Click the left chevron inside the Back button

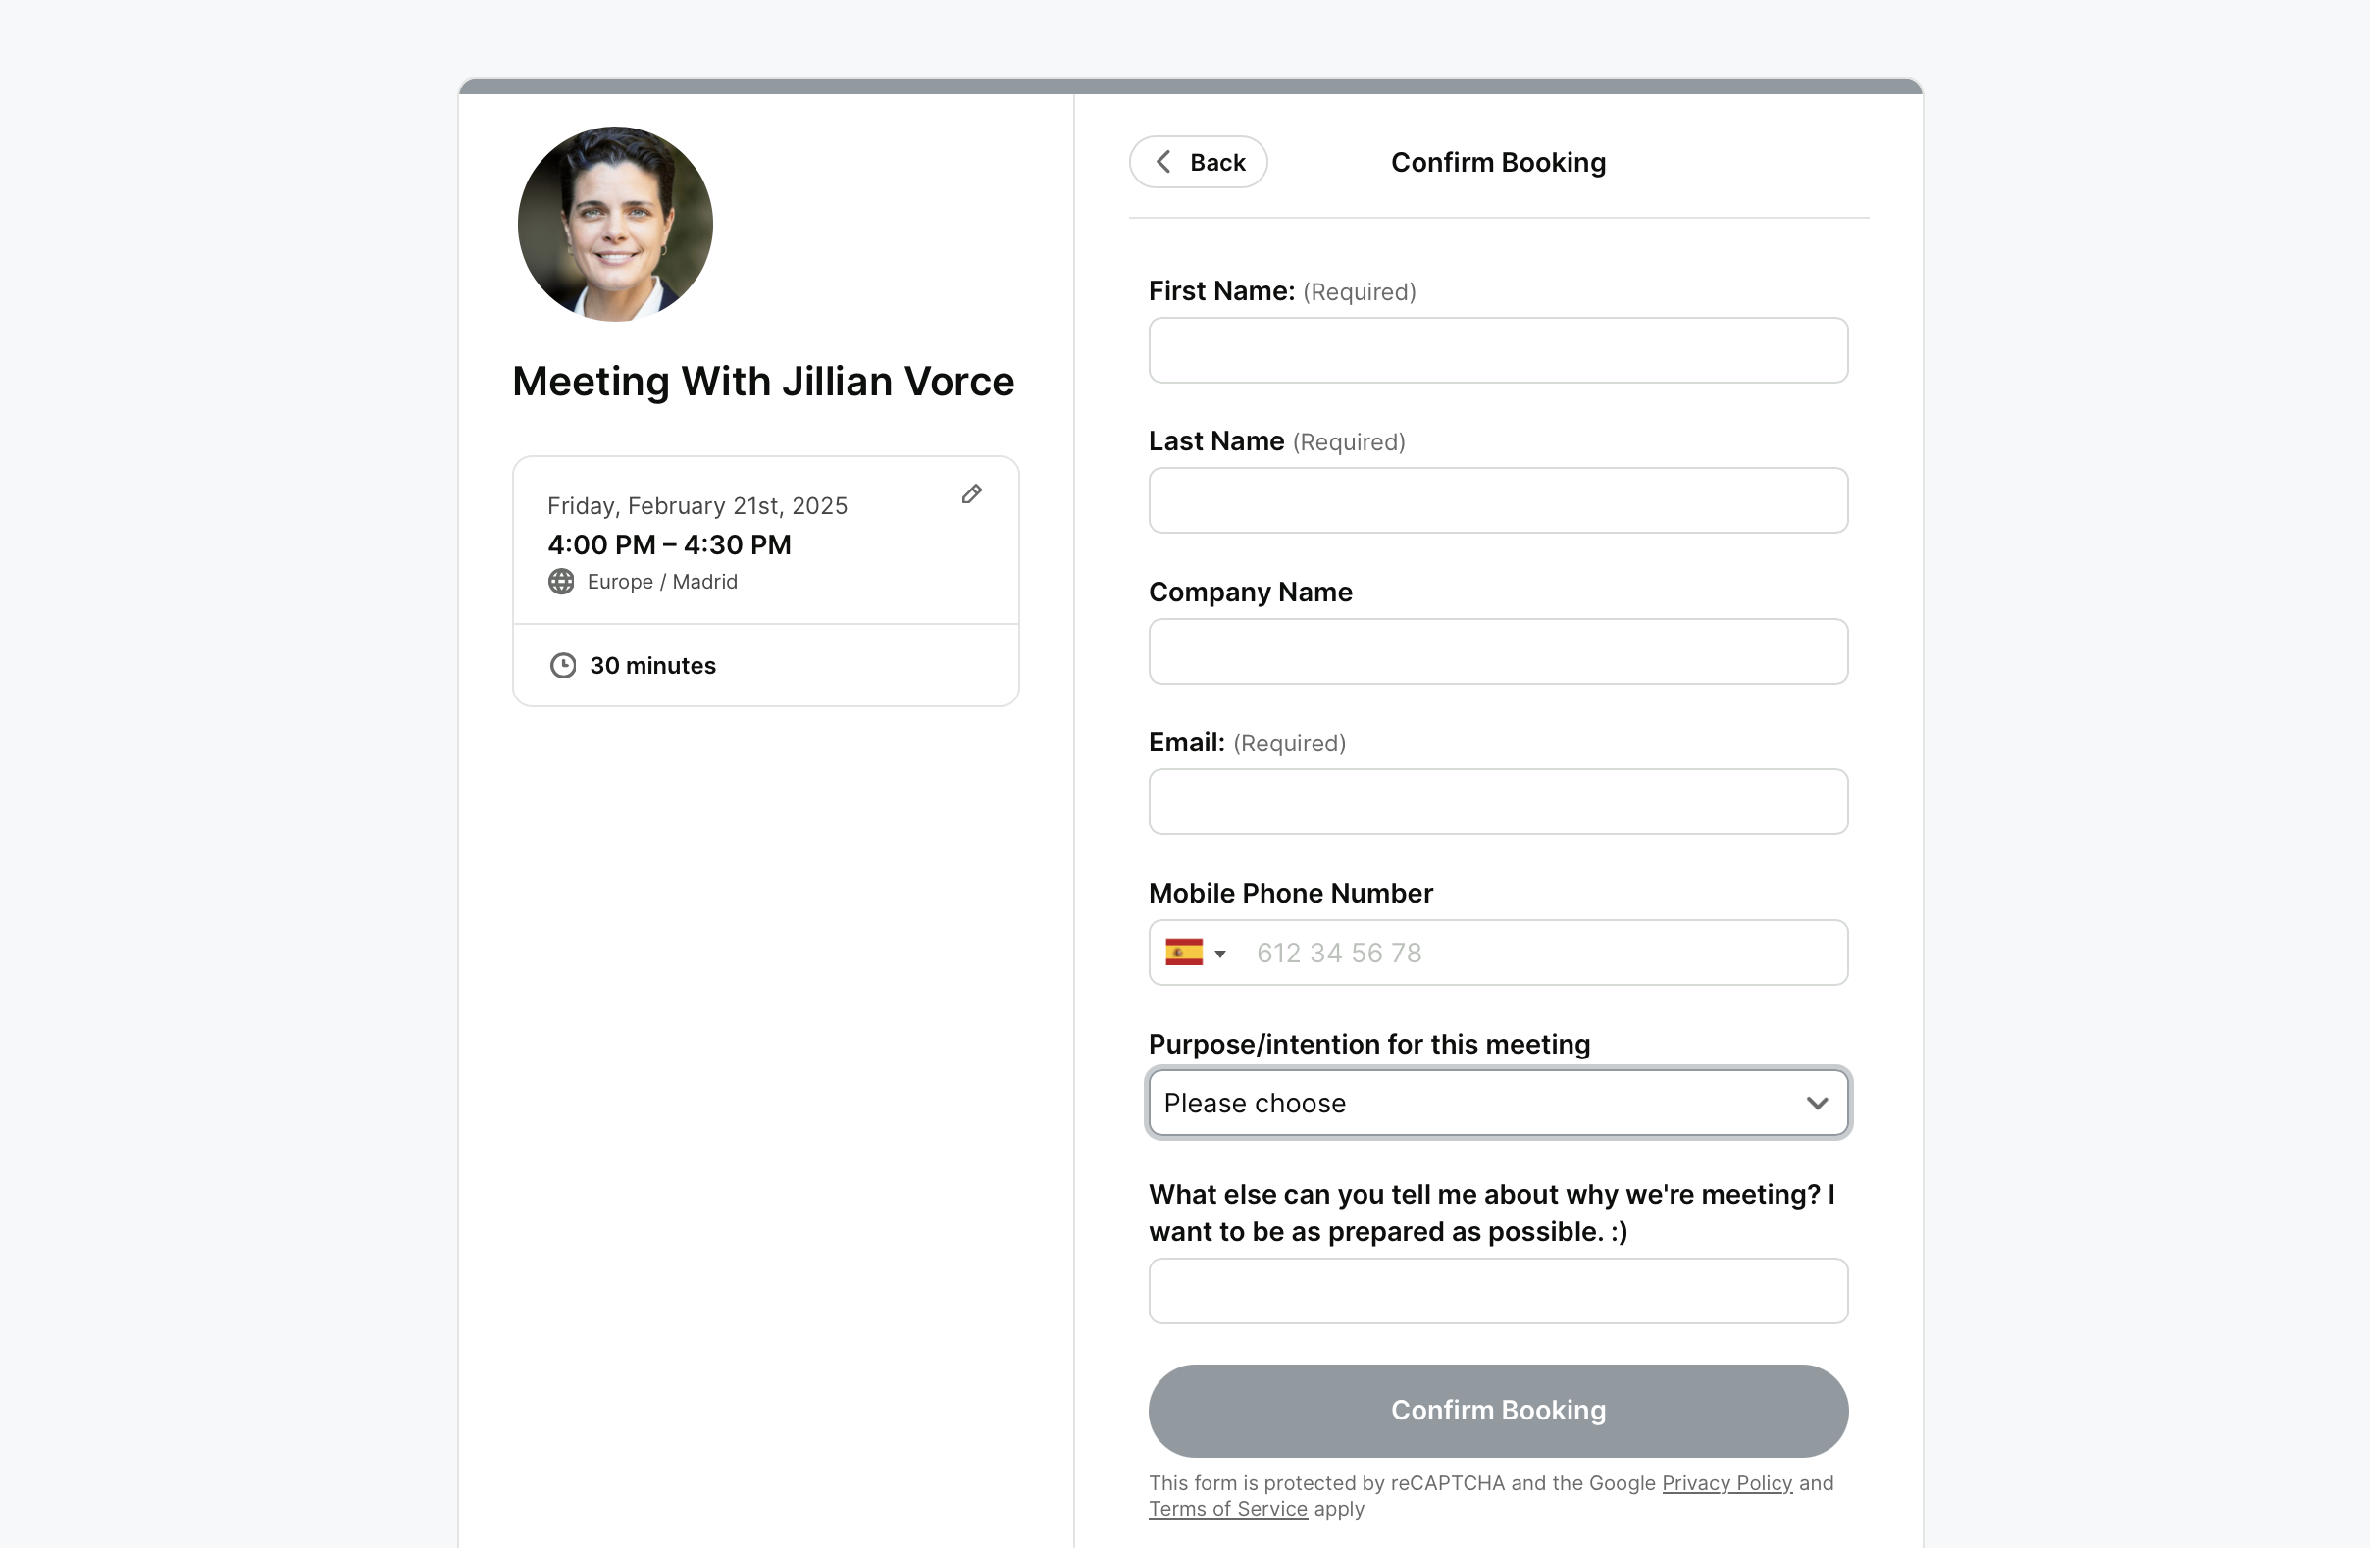(x=1162, y=162)
